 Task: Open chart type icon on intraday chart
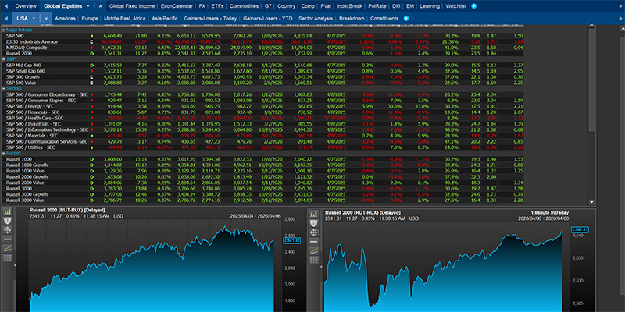(314, 214)
